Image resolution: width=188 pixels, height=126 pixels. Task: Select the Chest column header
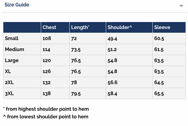(49, 28)
